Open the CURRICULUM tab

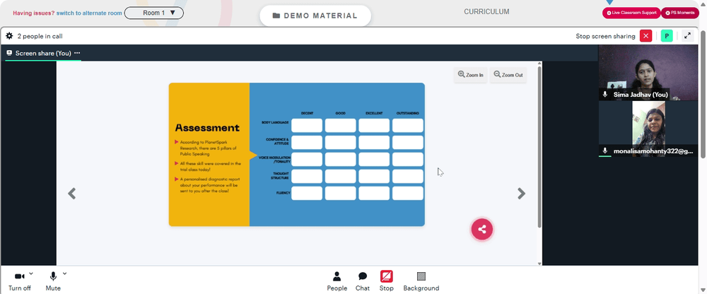coord(486,12)
